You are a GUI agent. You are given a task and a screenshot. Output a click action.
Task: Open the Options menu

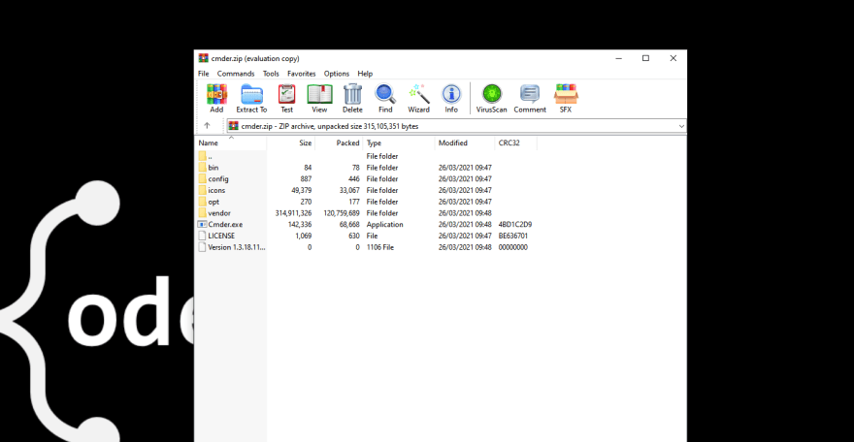tap(337, 74)
